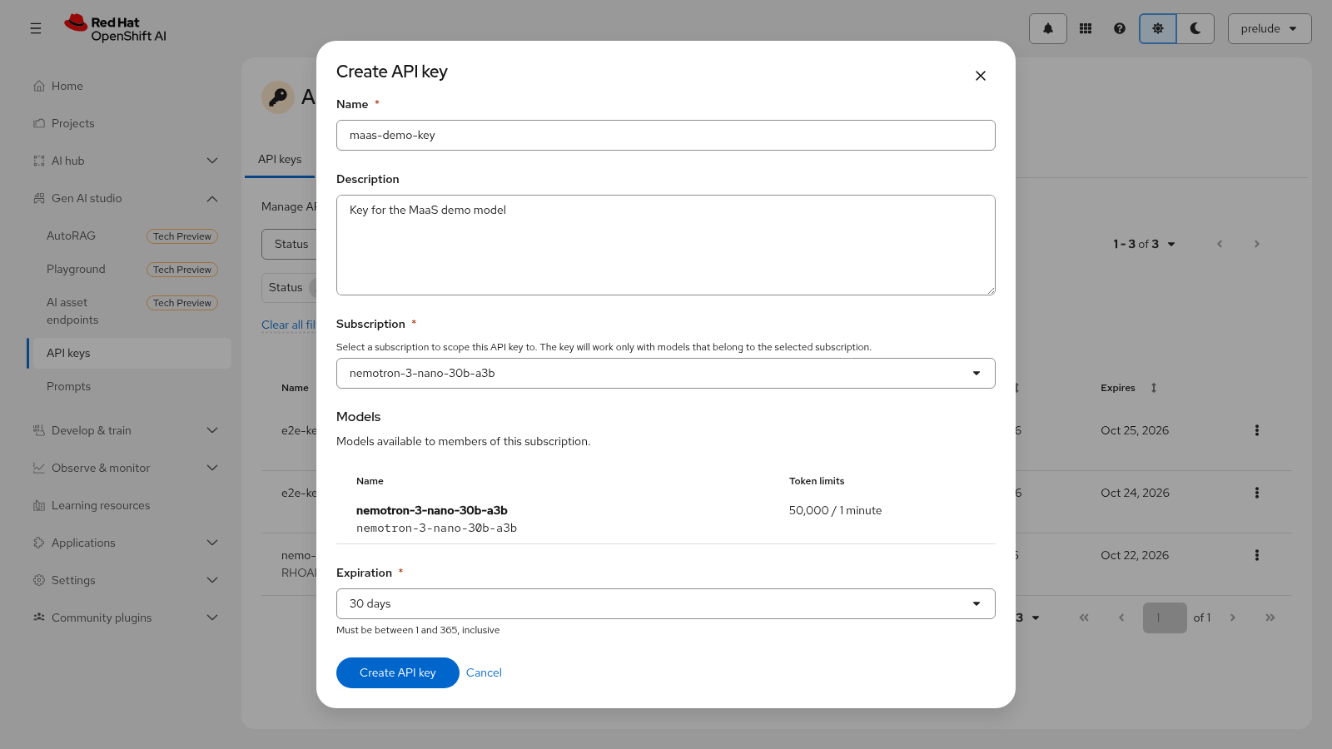1332x749 pixels.
Task: Open kebab menu for Oct 24, 2026 row
Action: coord(1257,493)
